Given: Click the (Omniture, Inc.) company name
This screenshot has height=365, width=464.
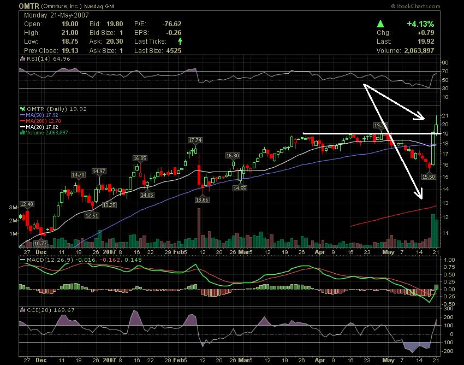Looking at the screenshot, I should 61,6.
